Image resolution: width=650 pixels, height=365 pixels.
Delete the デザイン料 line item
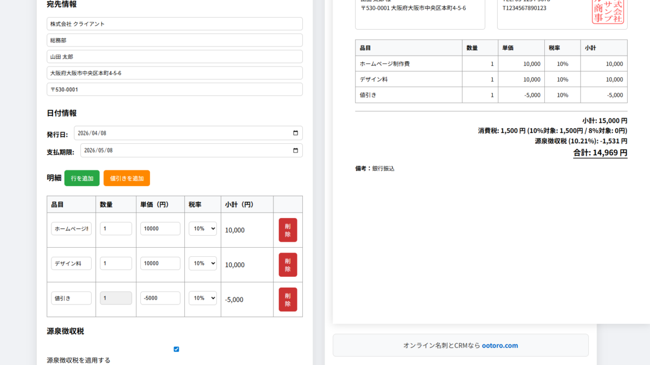288,264
